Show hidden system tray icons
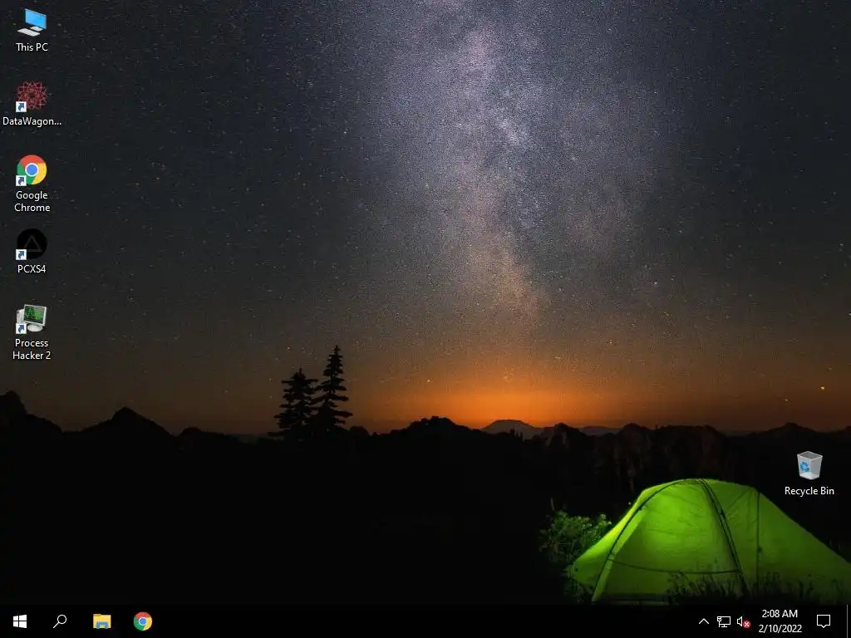Image resolution: width=851 pixels, height=638 pixels. coord(703,621)
